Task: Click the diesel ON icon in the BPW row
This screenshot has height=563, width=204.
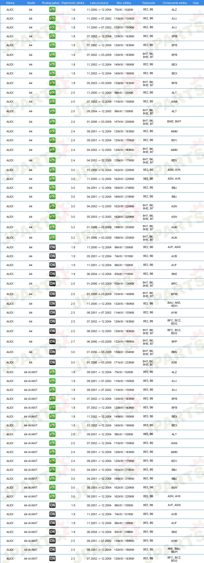Action: (x=52, y=294)
